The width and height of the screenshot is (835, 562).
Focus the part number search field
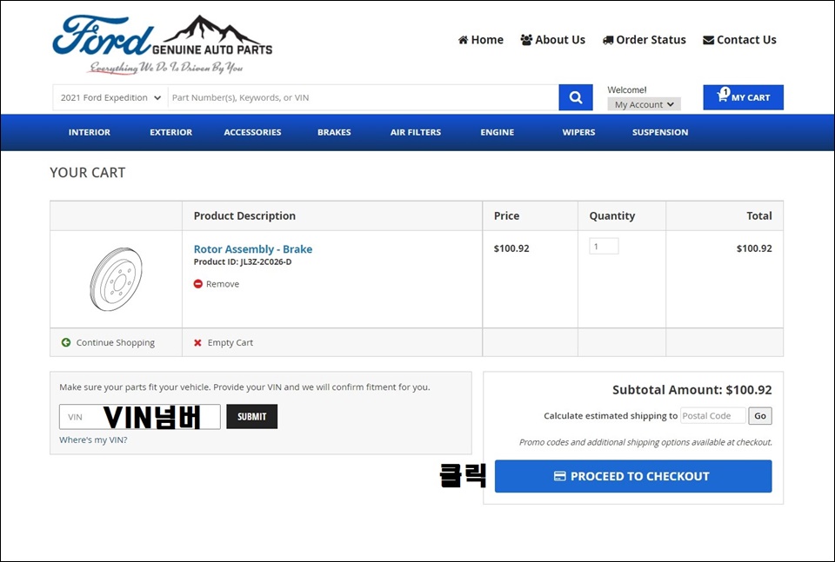[x=364, y=97]
